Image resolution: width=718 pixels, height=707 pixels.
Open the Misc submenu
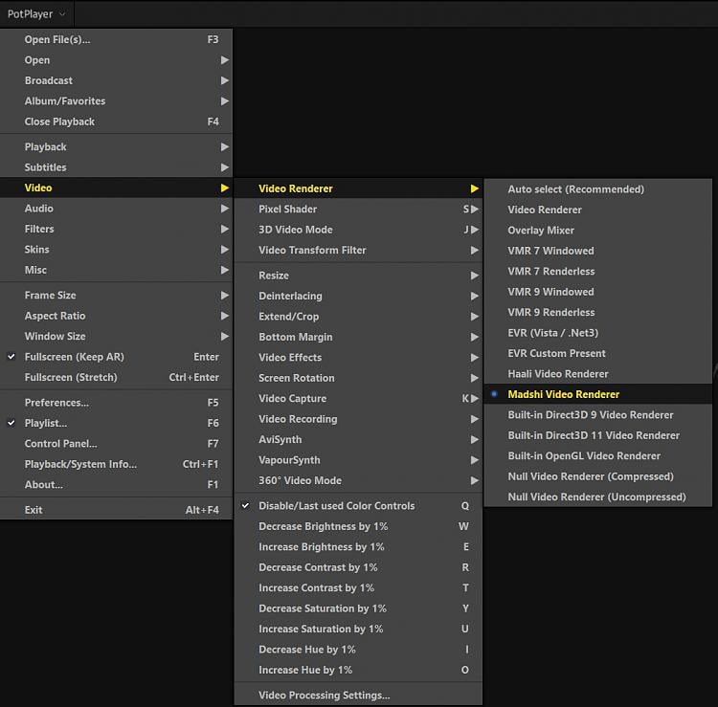tap(116, 270)
